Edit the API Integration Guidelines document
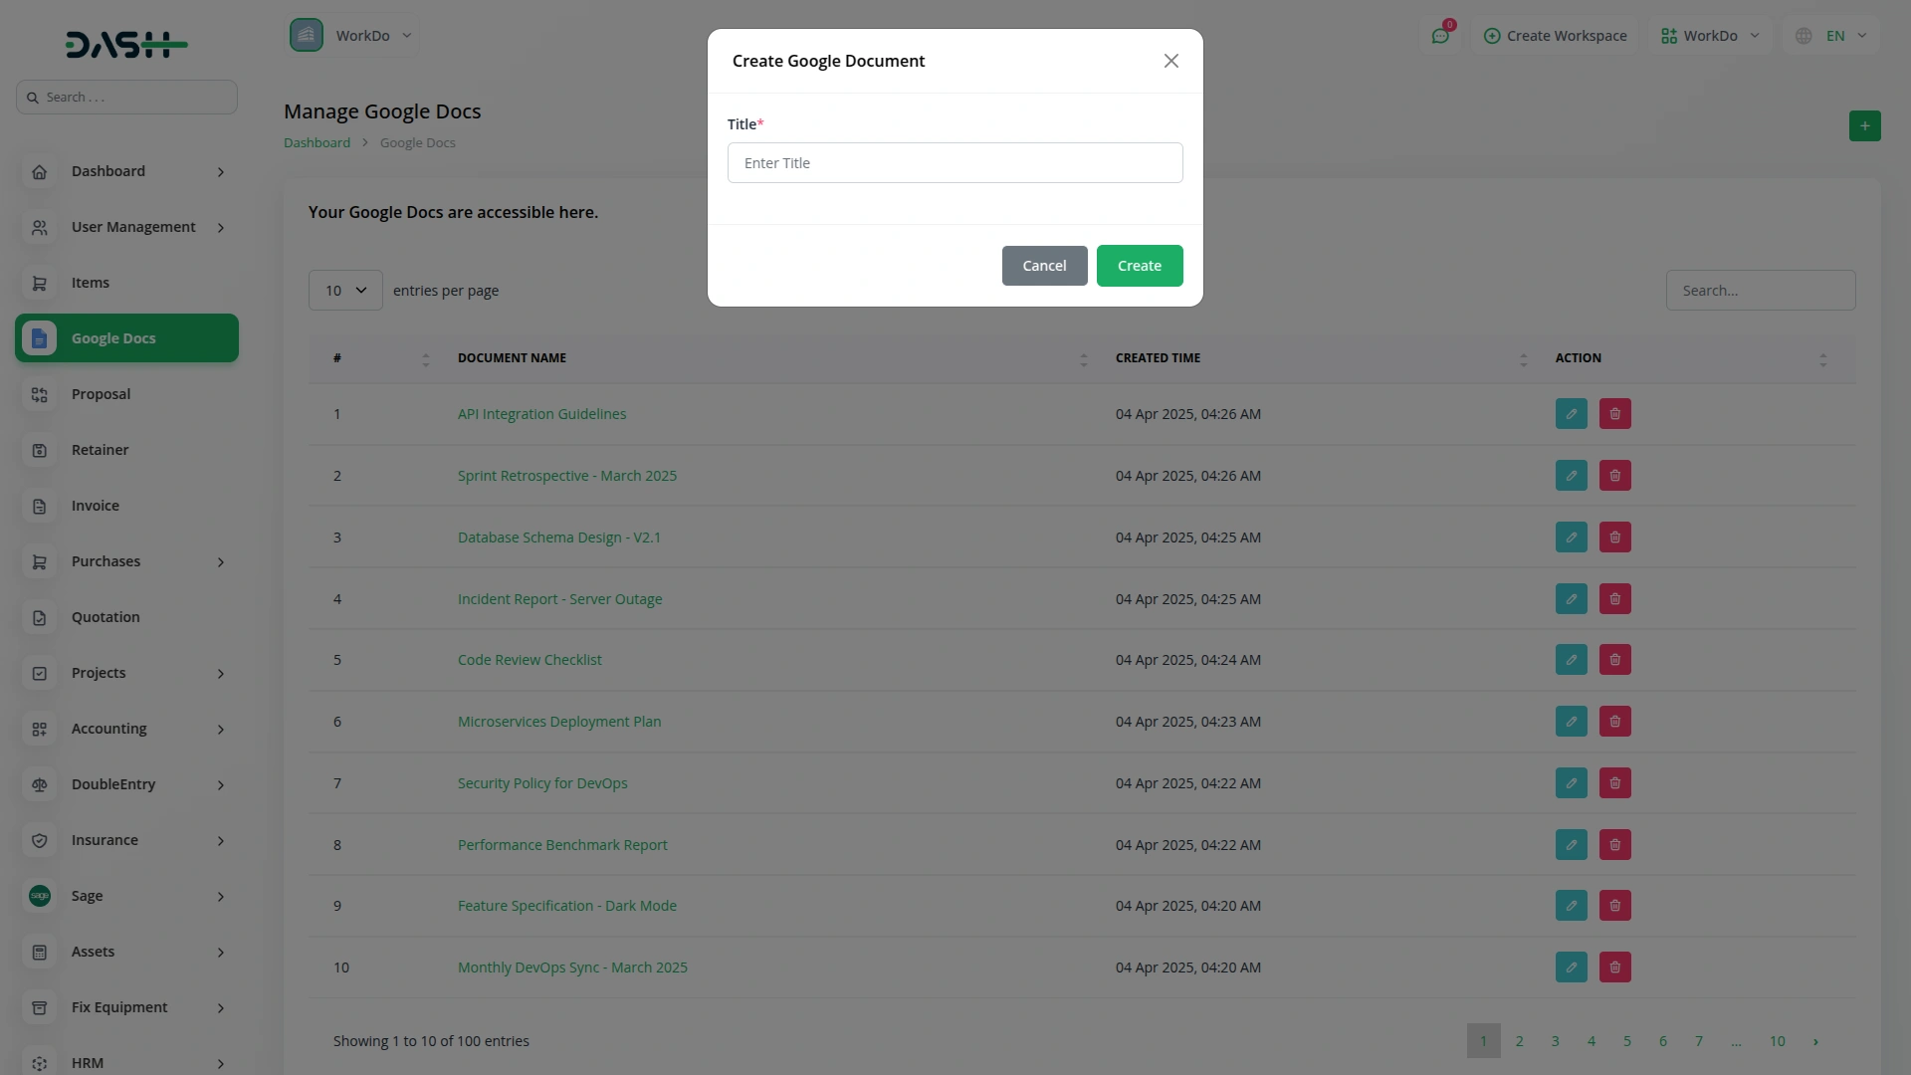Viewport: 1911px width, 1075px height. pos(1571,413)
